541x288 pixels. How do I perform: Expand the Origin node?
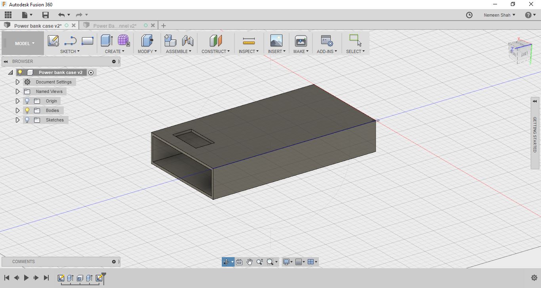click(17, 101)
